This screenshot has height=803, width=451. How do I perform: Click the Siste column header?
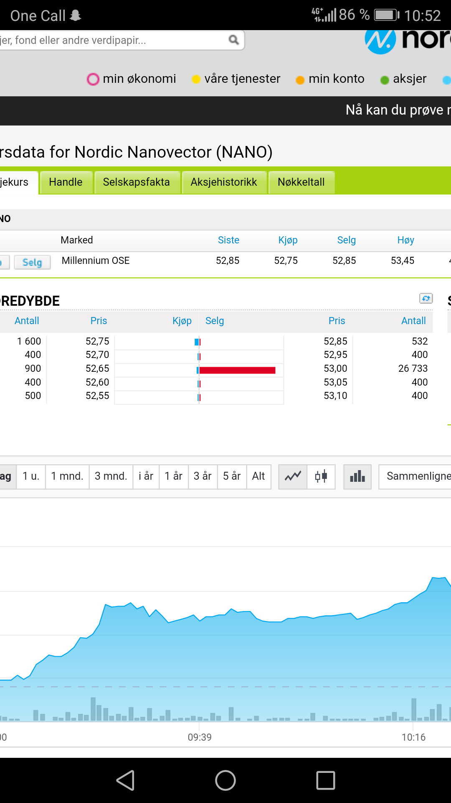pyautogui.click(x=228, y=240)
